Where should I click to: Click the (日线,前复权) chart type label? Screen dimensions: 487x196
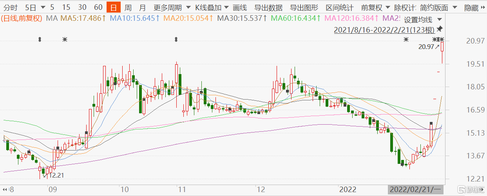click(22, 18)
